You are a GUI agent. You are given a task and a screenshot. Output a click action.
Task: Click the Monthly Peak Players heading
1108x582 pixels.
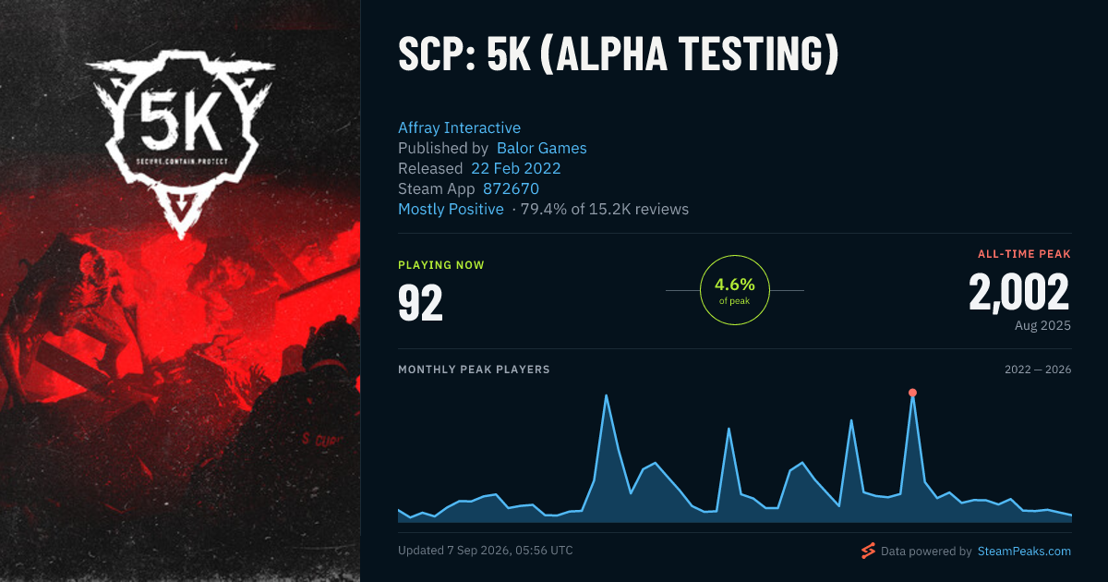474,370
